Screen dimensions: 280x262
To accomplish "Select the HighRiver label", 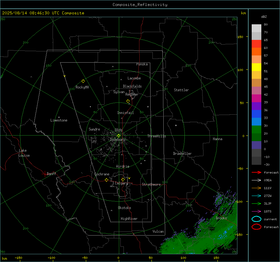I will tap(129, 219).
